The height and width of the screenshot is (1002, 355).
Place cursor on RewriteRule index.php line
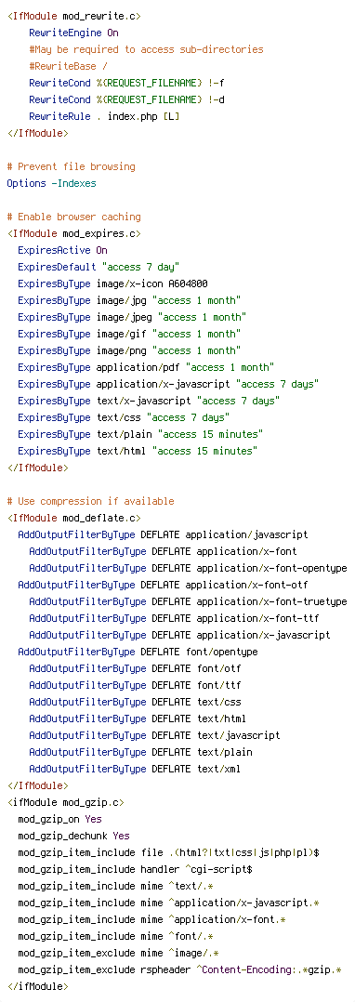coord(104,116)
